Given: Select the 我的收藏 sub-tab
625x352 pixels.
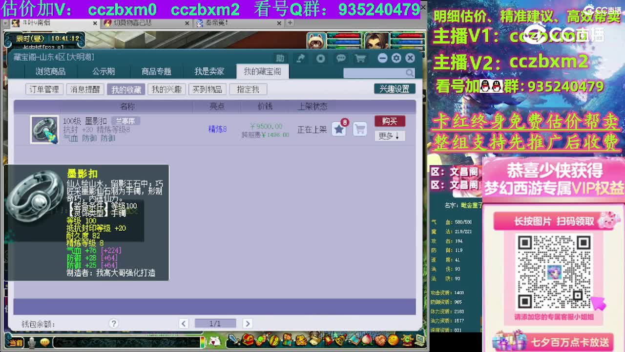Looking at the screenshot, I should coord(126,89).
